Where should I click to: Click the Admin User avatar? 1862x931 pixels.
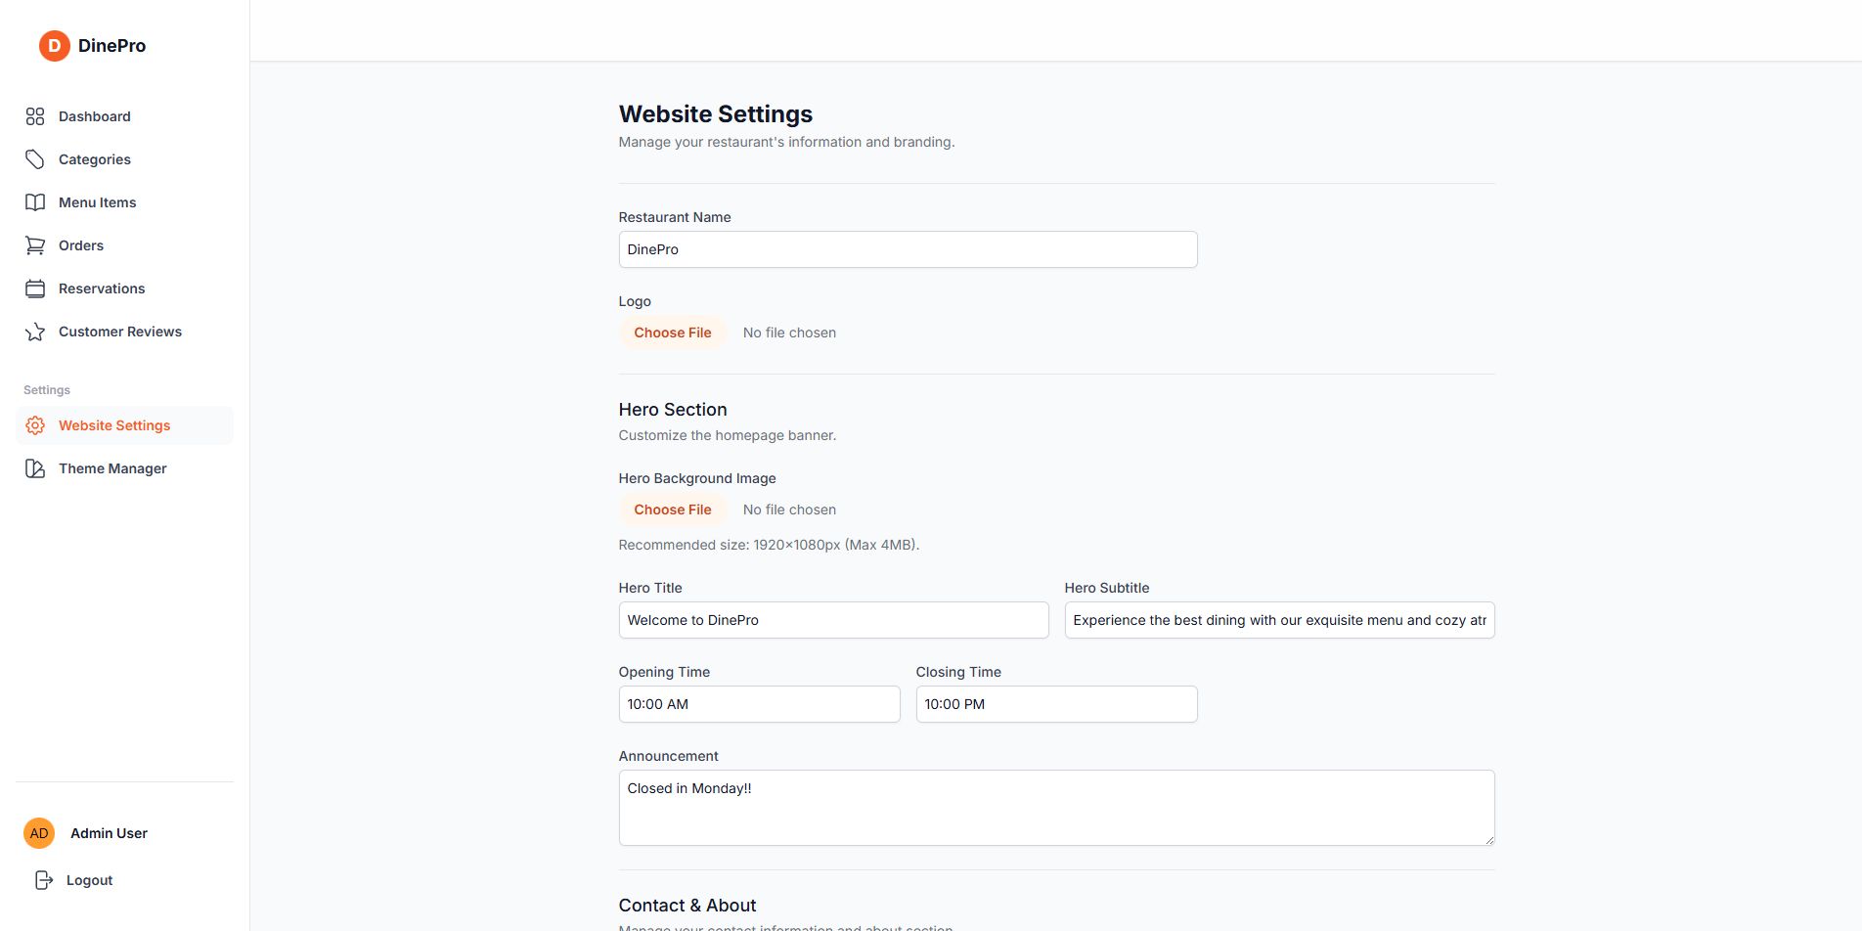(39, 833)
